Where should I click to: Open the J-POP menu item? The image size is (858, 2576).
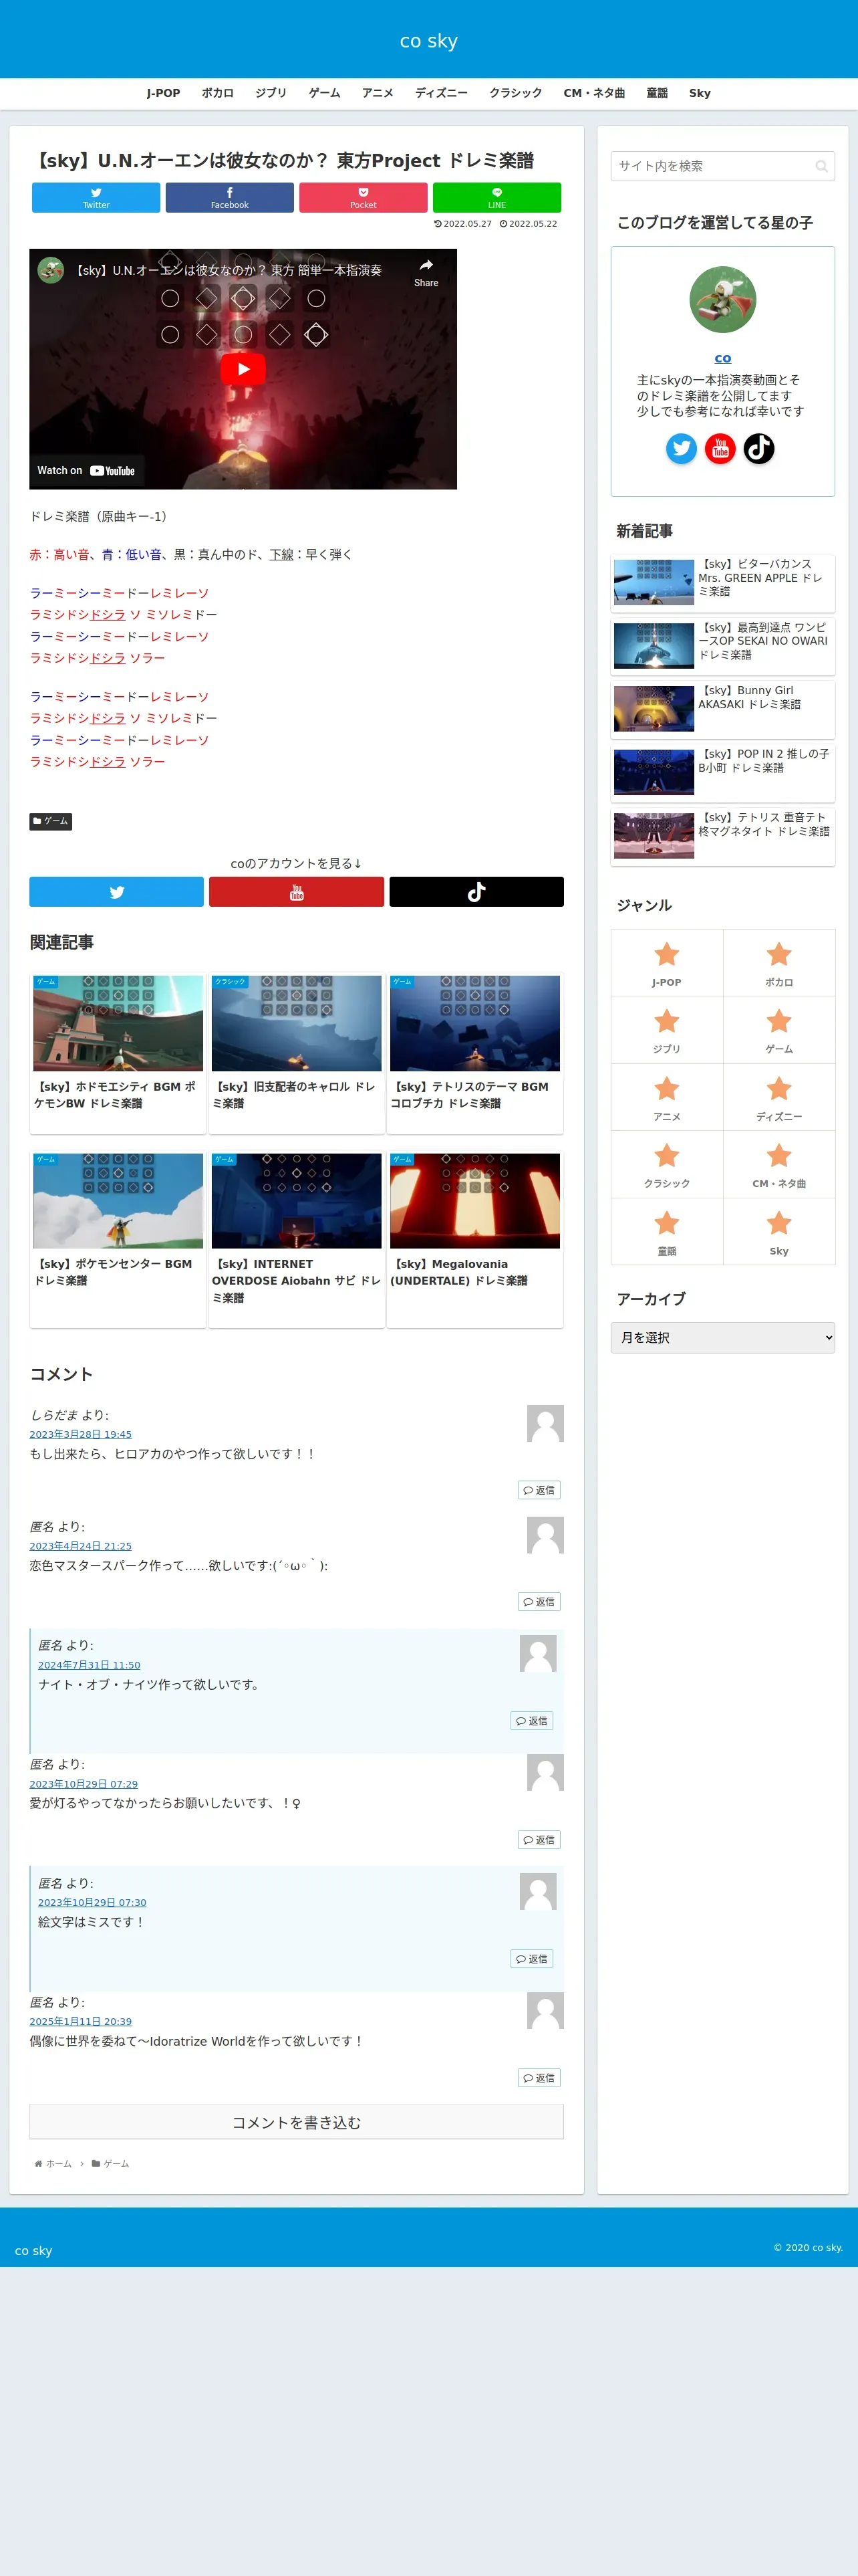coord(164,93)
